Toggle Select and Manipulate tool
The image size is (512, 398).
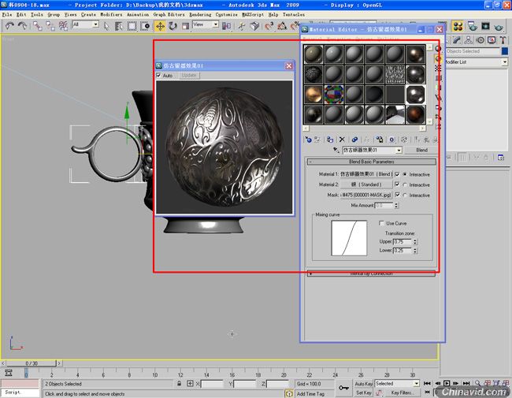[242, 26]
